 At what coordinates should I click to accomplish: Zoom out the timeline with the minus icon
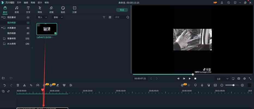pos(222,85)
